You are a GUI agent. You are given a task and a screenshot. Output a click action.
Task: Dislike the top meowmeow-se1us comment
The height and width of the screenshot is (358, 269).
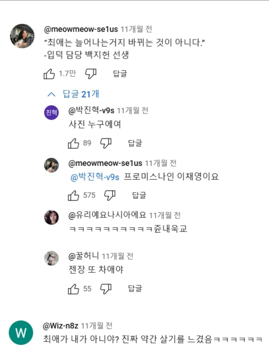pos(91,74)
